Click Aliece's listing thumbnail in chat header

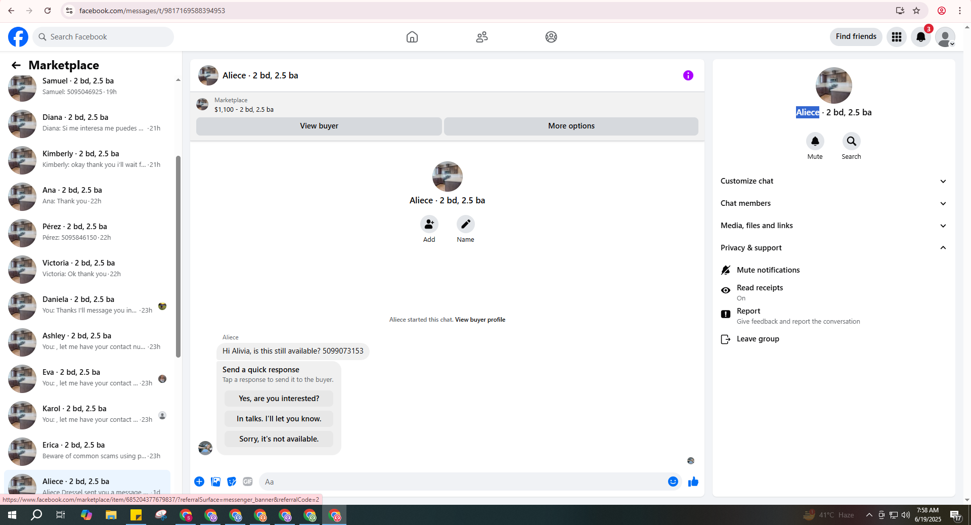208,75
